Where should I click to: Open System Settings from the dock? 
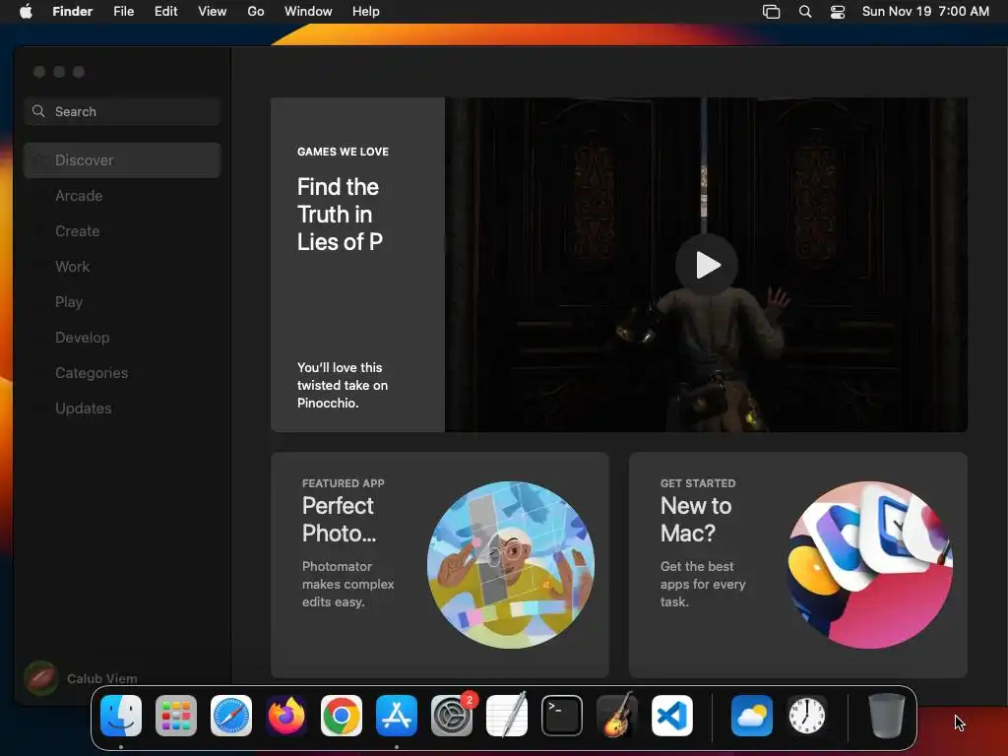[x=452, y=716]
